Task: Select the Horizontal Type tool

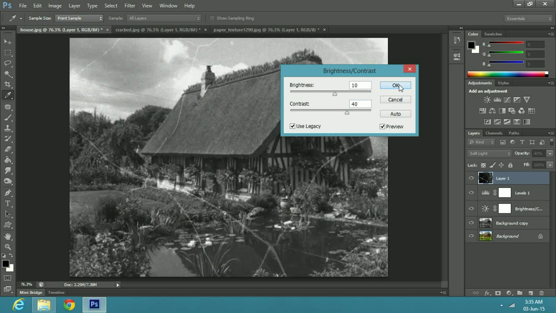Action: [8, 203]
